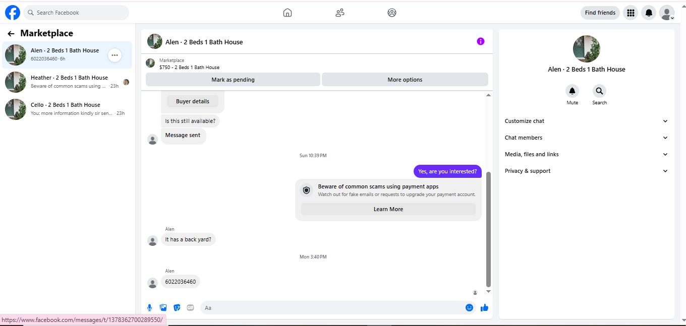Viewport: 686px width, 326px height.
Task: Expand Customize chat section
Action: (x=587, y=121)
